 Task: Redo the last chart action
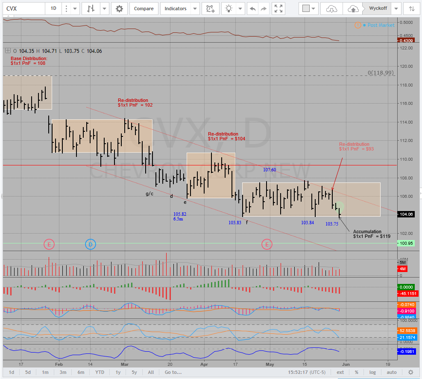(264, 9)
